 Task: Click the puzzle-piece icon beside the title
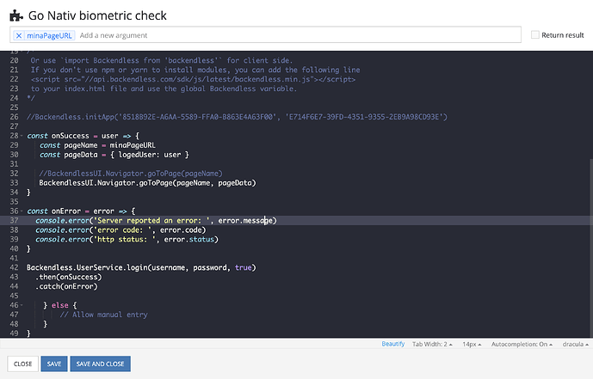[x=16, y=15]
